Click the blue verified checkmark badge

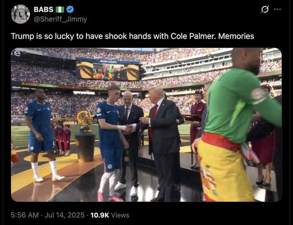[70, 9]
